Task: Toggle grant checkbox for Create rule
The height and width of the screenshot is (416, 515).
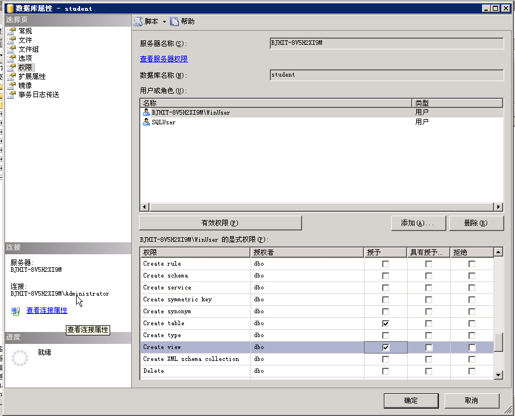Action: [x=386, y=264]
